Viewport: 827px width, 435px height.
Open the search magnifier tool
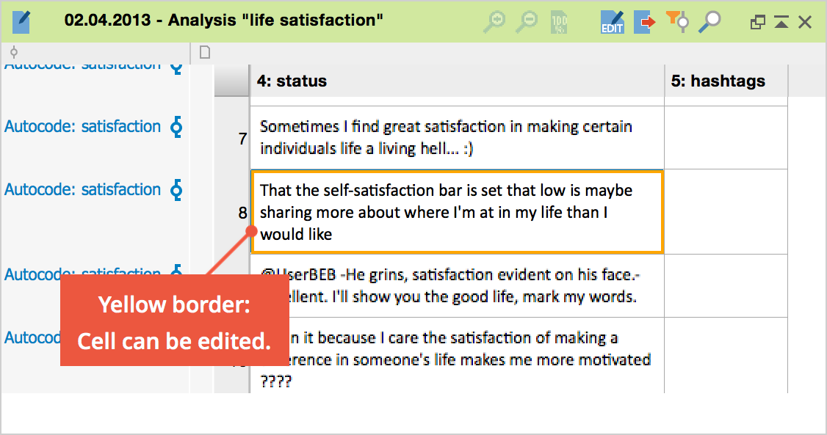709,22
